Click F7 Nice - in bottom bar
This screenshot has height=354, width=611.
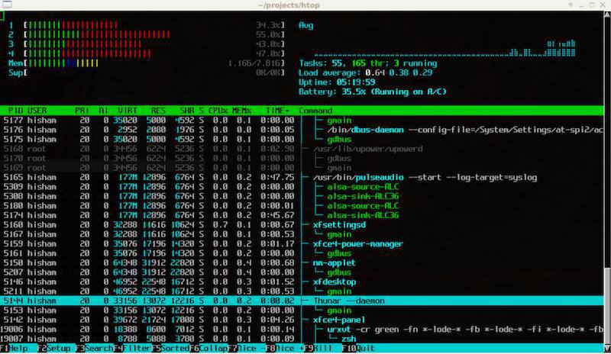pos(246,348)
